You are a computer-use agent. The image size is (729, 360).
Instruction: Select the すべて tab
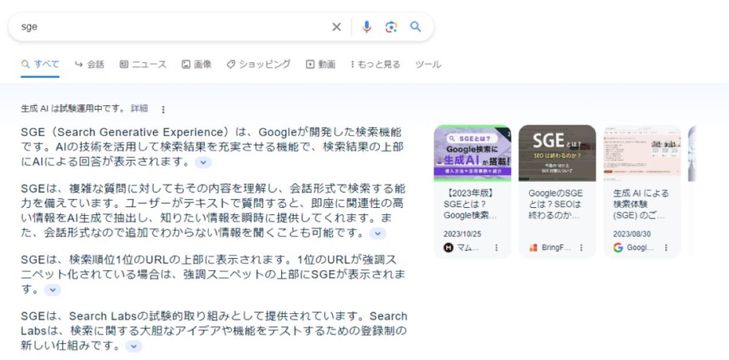40,64
